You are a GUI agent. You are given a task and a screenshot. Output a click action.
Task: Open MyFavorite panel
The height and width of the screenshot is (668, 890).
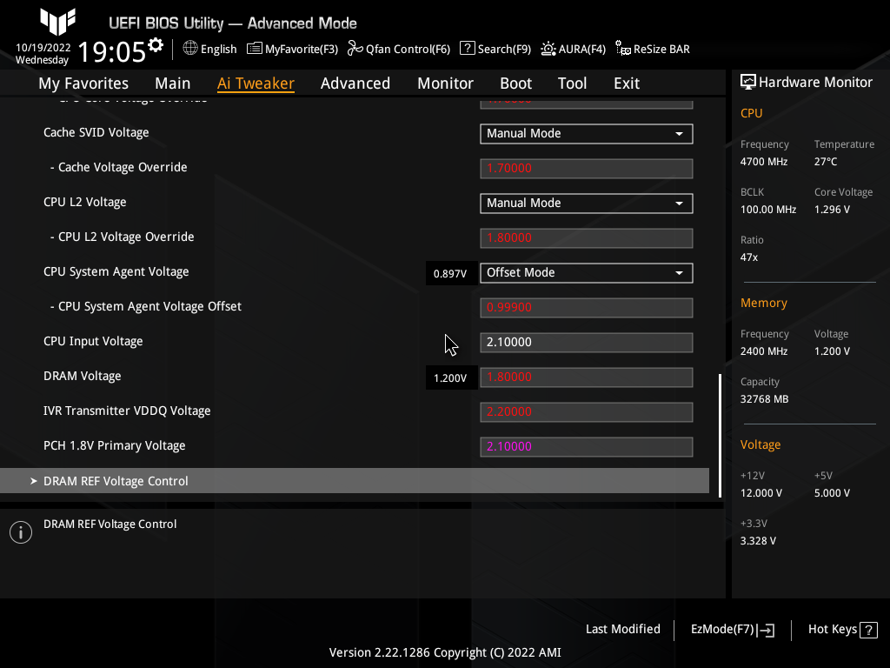(292, 49)
